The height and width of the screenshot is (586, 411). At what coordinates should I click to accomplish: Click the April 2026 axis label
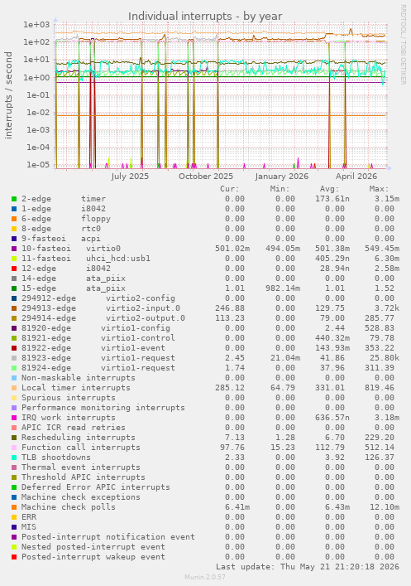356,176
